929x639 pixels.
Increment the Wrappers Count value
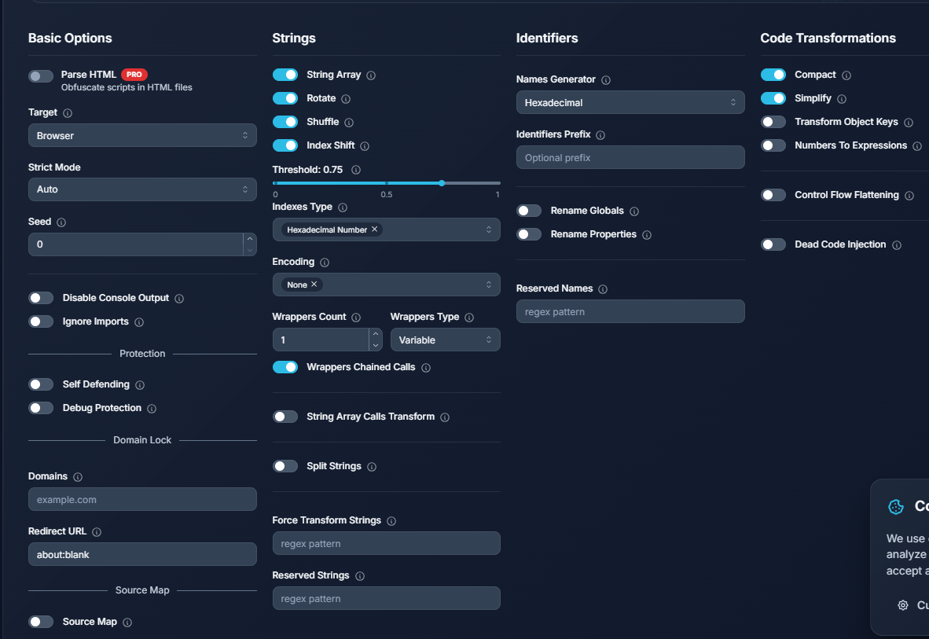[x=376, y=333]
